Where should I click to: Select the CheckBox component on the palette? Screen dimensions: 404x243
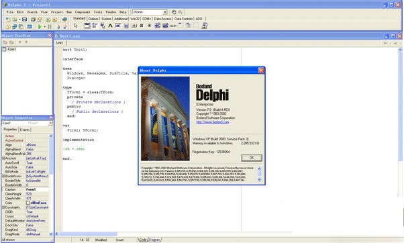point(142,26)
